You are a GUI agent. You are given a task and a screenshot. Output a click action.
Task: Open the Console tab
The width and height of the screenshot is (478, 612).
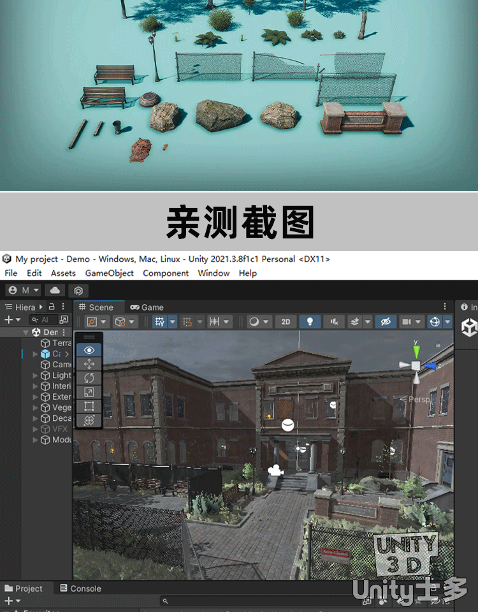(80, 588)
